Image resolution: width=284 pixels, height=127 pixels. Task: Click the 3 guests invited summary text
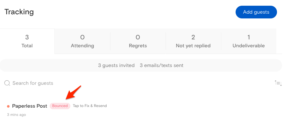point(116,65)
